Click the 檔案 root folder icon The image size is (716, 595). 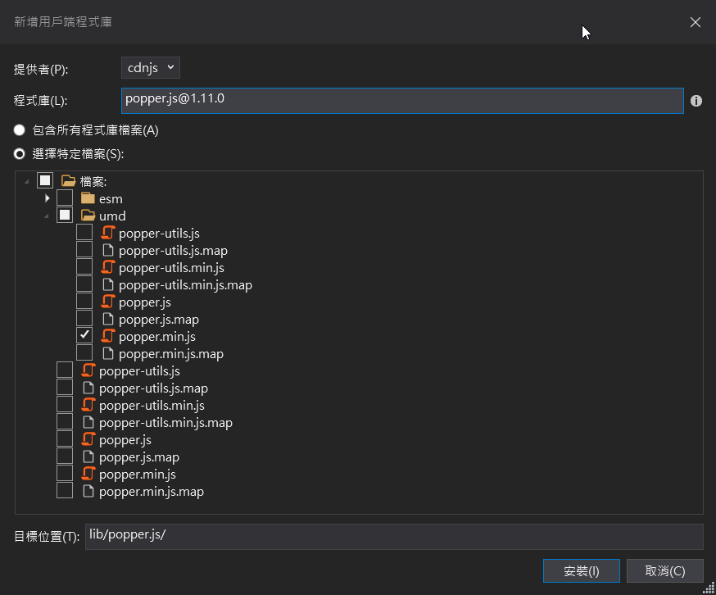[x=69, y=181]
